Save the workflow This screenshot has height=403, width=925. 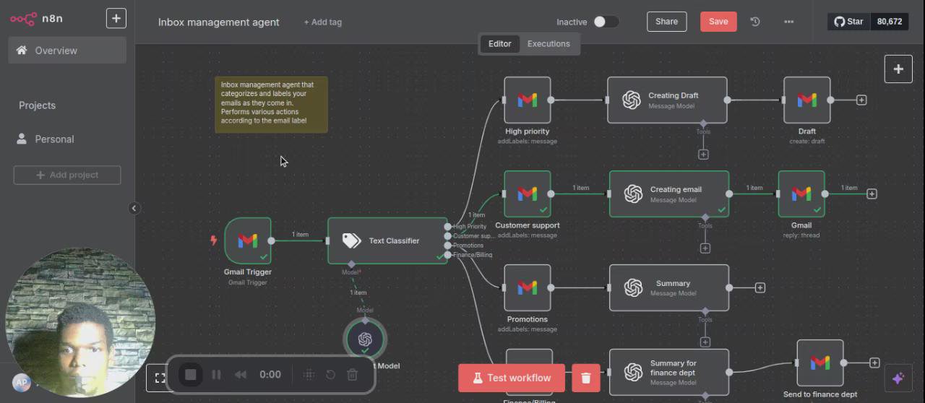[x=718, y=22]
